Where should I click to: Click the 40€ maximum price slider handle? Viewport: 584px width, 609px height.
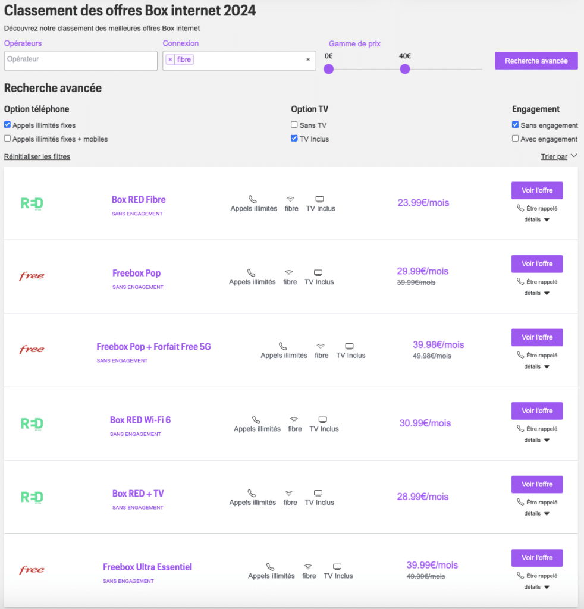point(405,69)
